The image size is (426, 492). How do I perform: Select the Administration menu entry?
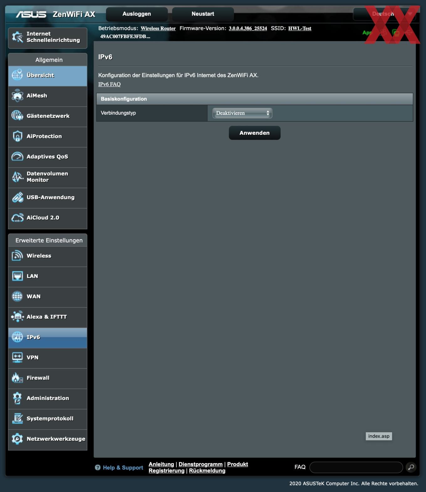48,399
